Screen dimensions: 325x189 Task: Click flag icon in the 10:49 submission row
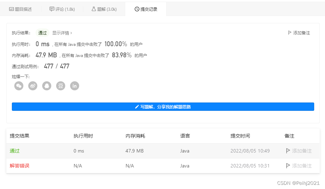point(288,151)
